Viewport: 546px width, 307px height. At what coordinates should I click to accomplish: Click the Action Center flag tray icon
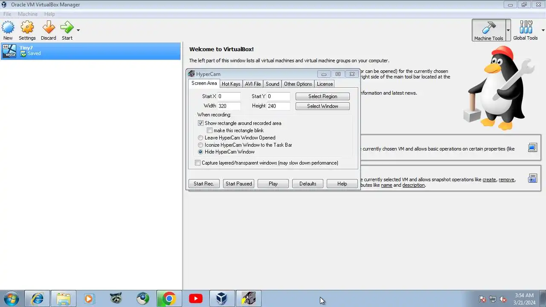coord(482,299)
